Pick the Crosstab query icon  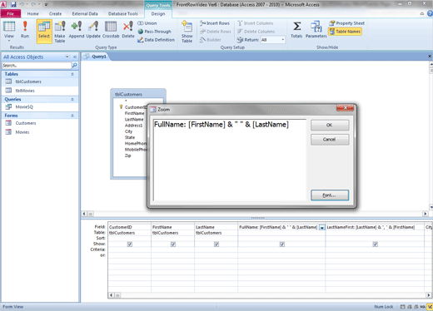[111, 29]
